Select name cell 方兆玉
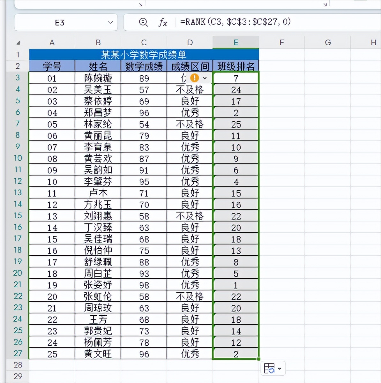This screenshot has height=383, width=381. click(x=98, y=204)
